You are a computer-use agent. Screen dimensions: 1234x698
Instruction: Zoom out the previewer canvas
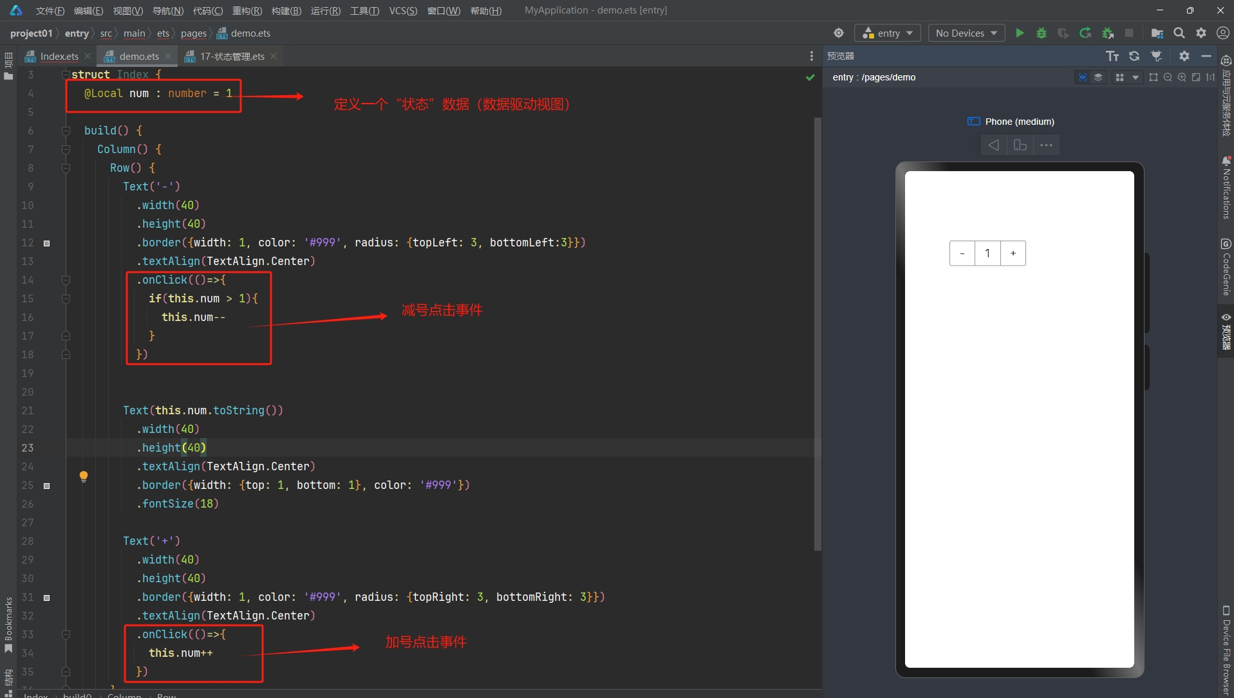pos(1168,77)
